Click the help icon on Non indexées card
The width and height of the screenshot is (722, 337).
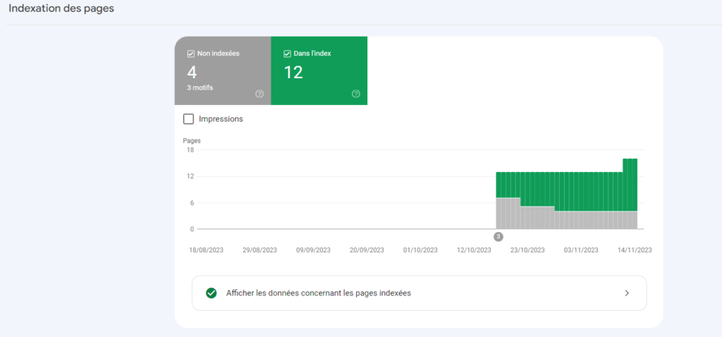(259, 94)
